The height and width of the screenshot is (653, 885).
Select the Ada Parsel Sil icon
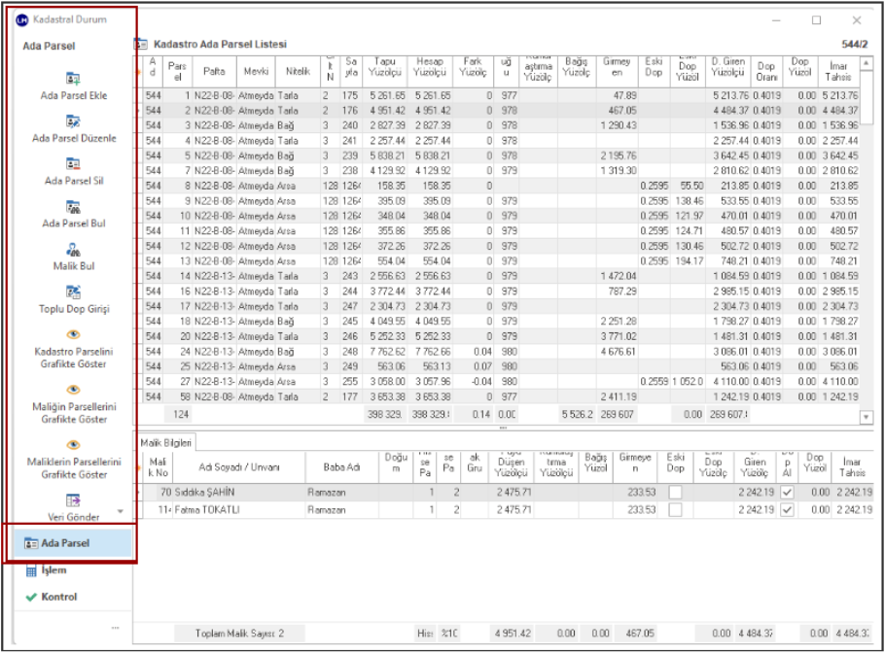tap(74, 163)
